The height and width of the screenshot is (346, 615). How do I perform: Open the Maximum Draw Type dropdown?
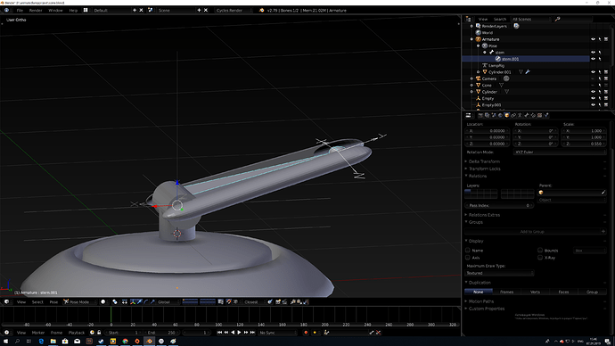pyautogui.click(x=499, y=273)
